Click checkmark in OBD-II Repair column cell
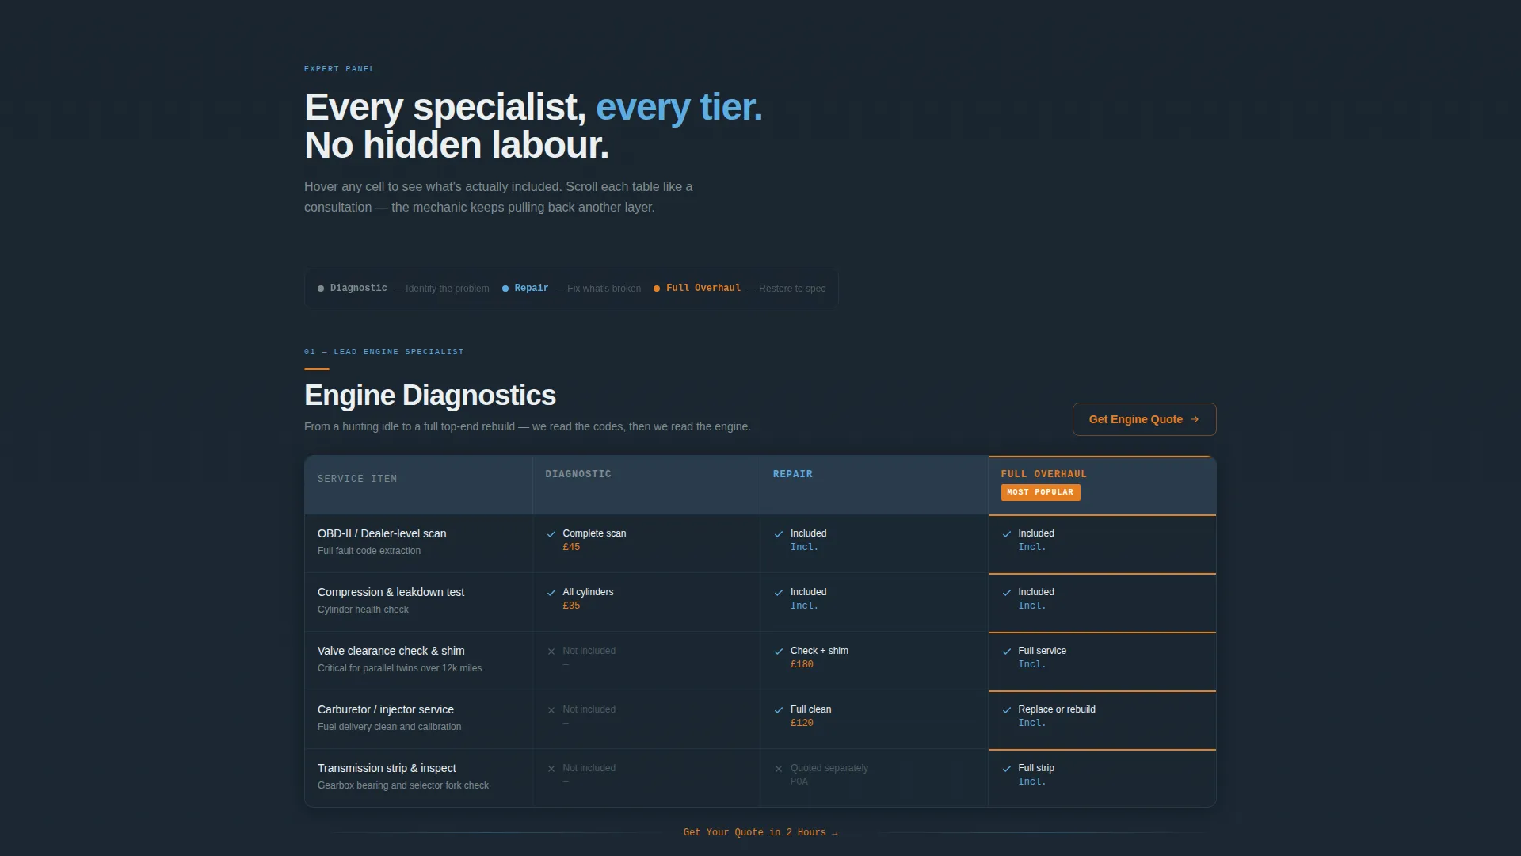The width and height of the screenshot is (1521, 856). pyautogui.click(x=779, y=534)
